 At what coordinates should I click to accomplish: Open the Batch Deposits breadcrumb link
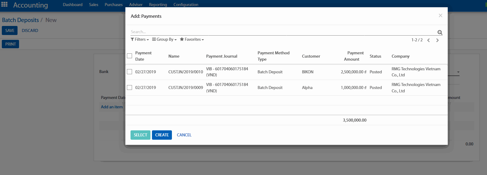pyautogui.click(x=21, y=20)
